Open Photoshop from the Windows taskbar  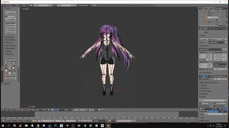(55, 126)
